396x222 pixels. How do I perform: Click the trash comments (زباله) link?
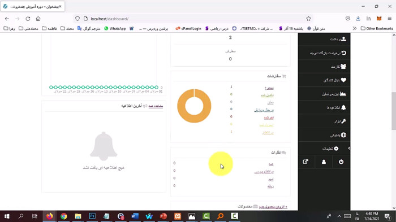pos(270,186)
